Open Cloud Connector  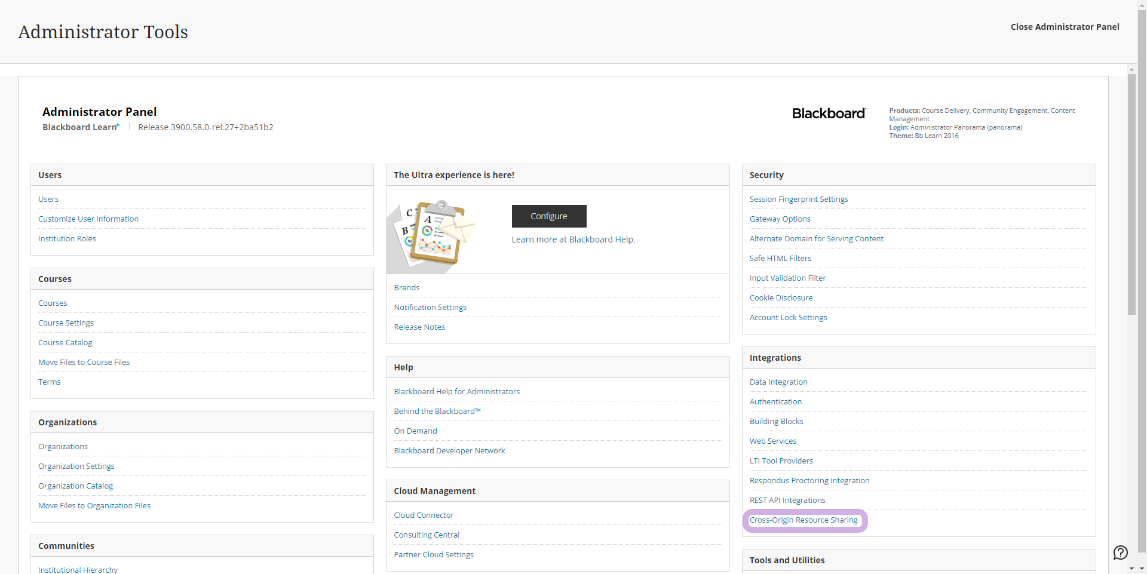tap(424, 515)
